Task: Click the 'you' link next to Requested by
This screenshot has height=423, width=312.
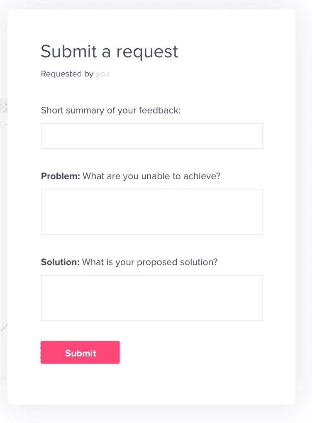Action: 102,74
